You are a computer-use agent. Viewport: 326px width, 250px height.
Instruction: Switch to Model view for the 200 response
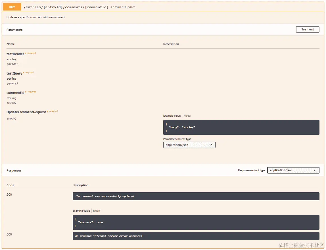97,210
